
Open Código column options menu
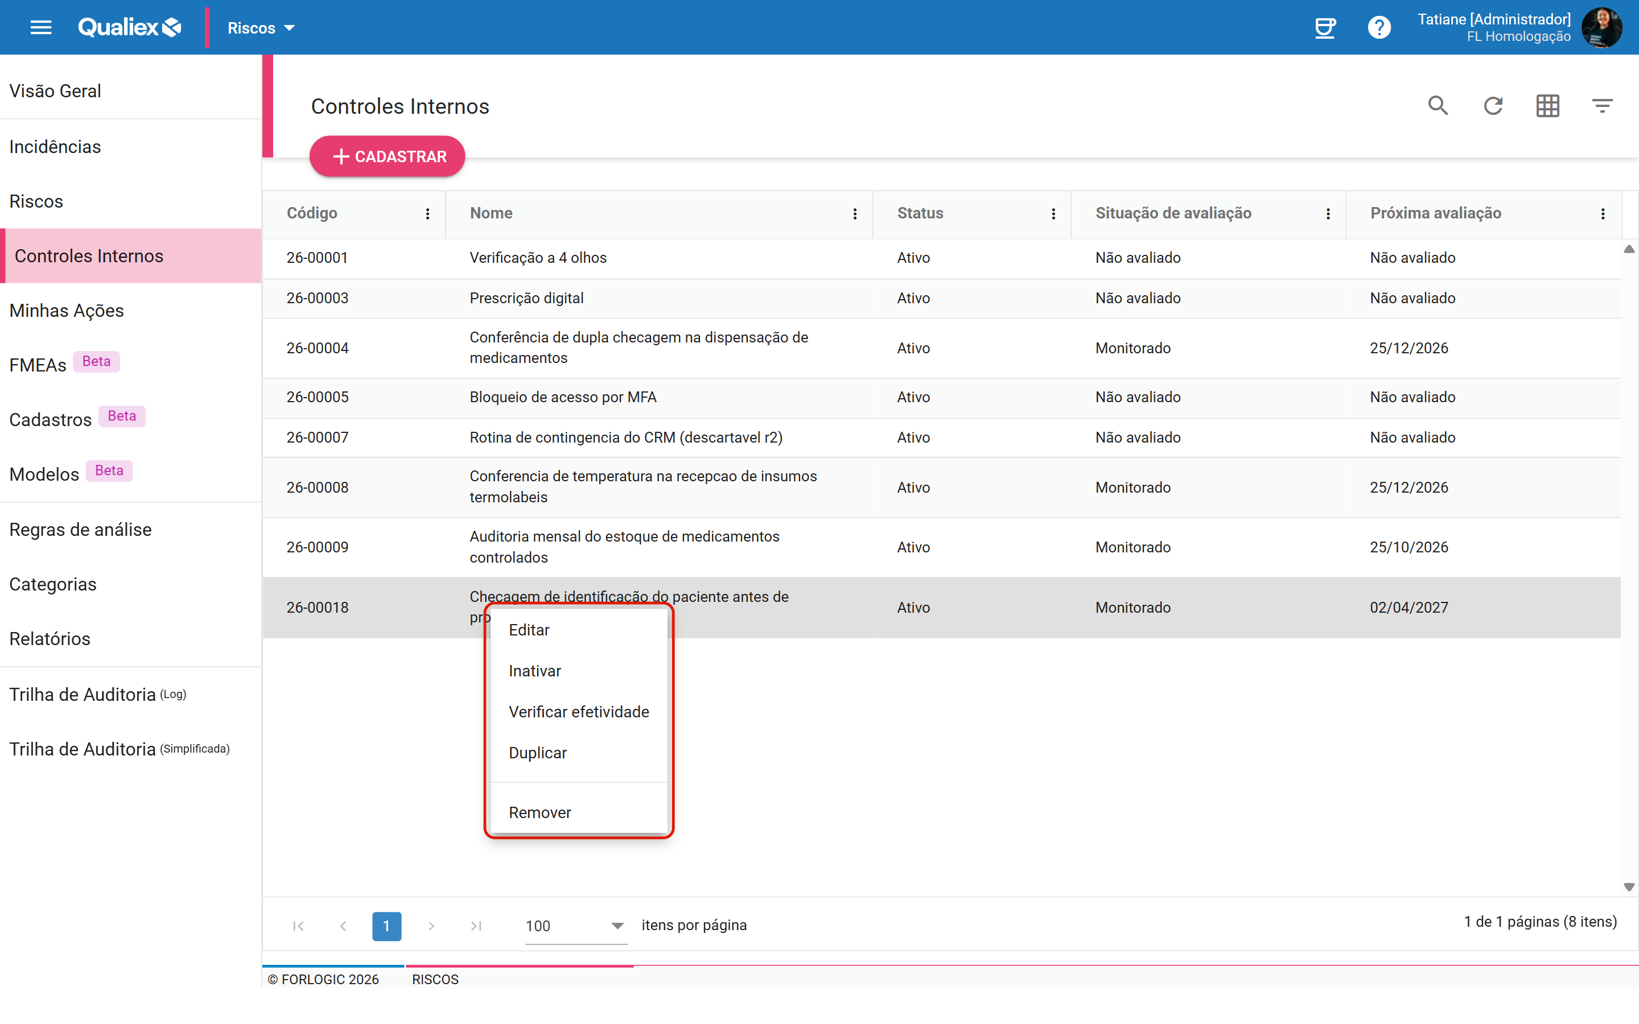point(427,213)
